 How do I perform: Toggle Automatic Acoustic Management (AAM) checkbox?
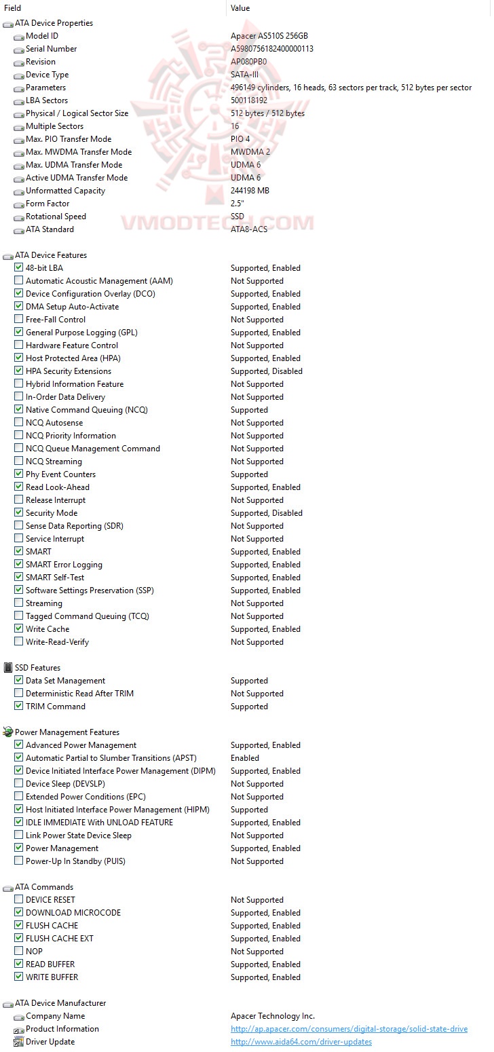[19, 281]
